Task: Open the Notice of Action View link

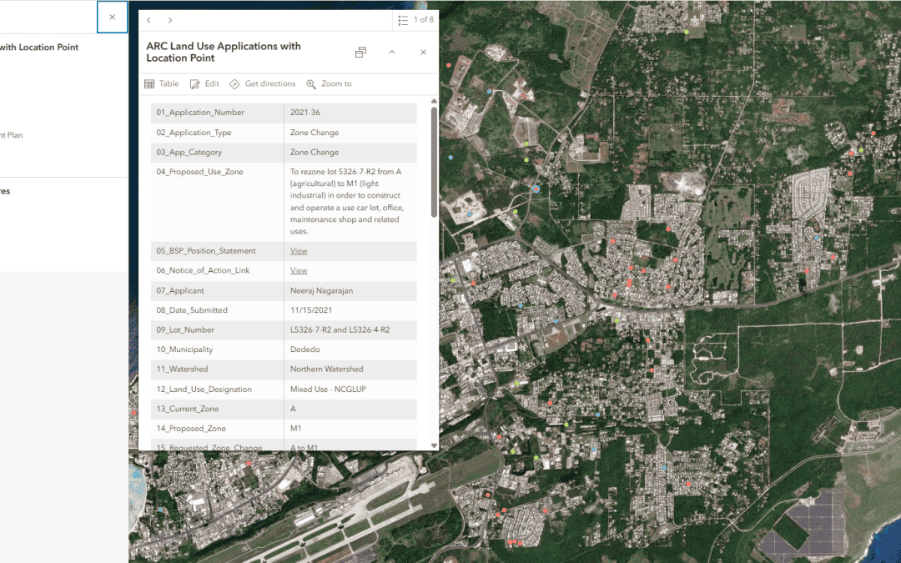Action: tap(299, 271)
